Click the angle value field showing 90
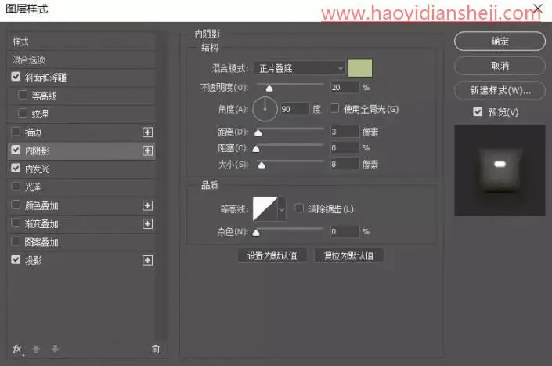Screen dimensions: 552x366 (294, 109)
